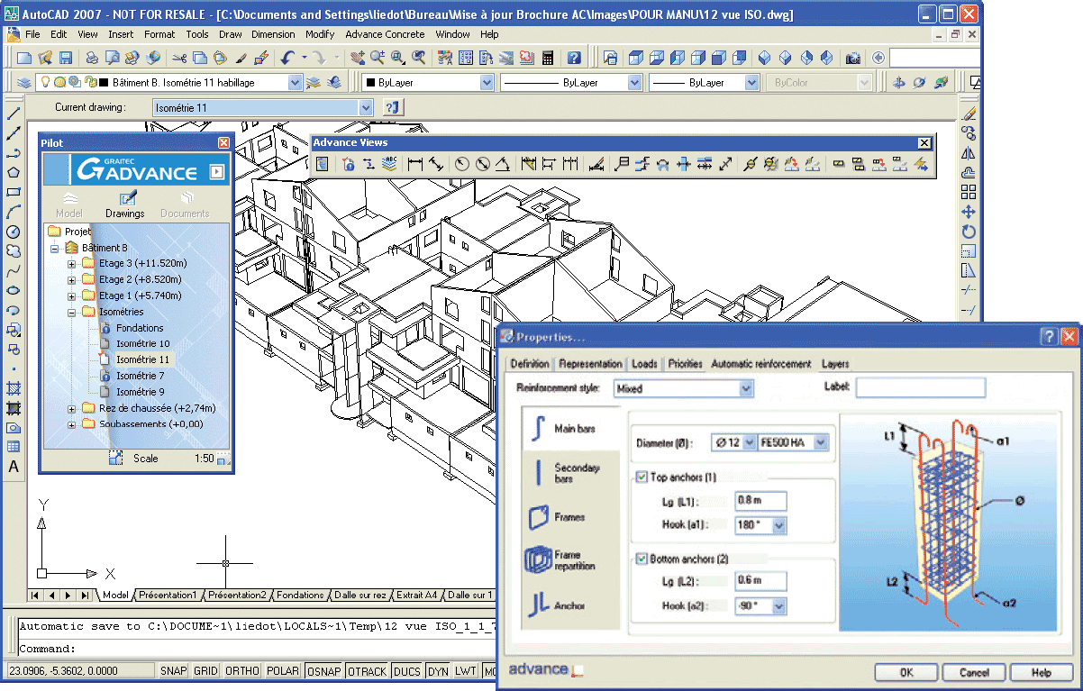Open the Dimension menu
Screen dimensions: 1083x691
tap(273, 34)
